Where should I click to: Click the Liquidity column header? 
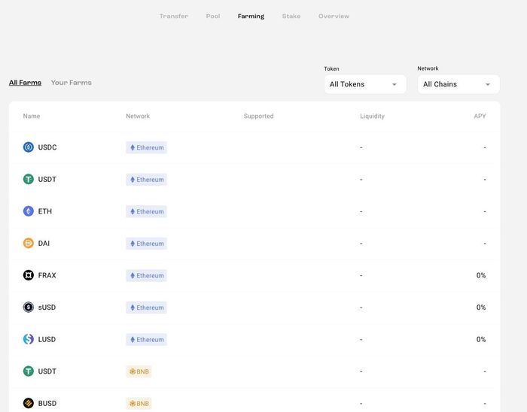pyautogui.click(x=372, y=117)
